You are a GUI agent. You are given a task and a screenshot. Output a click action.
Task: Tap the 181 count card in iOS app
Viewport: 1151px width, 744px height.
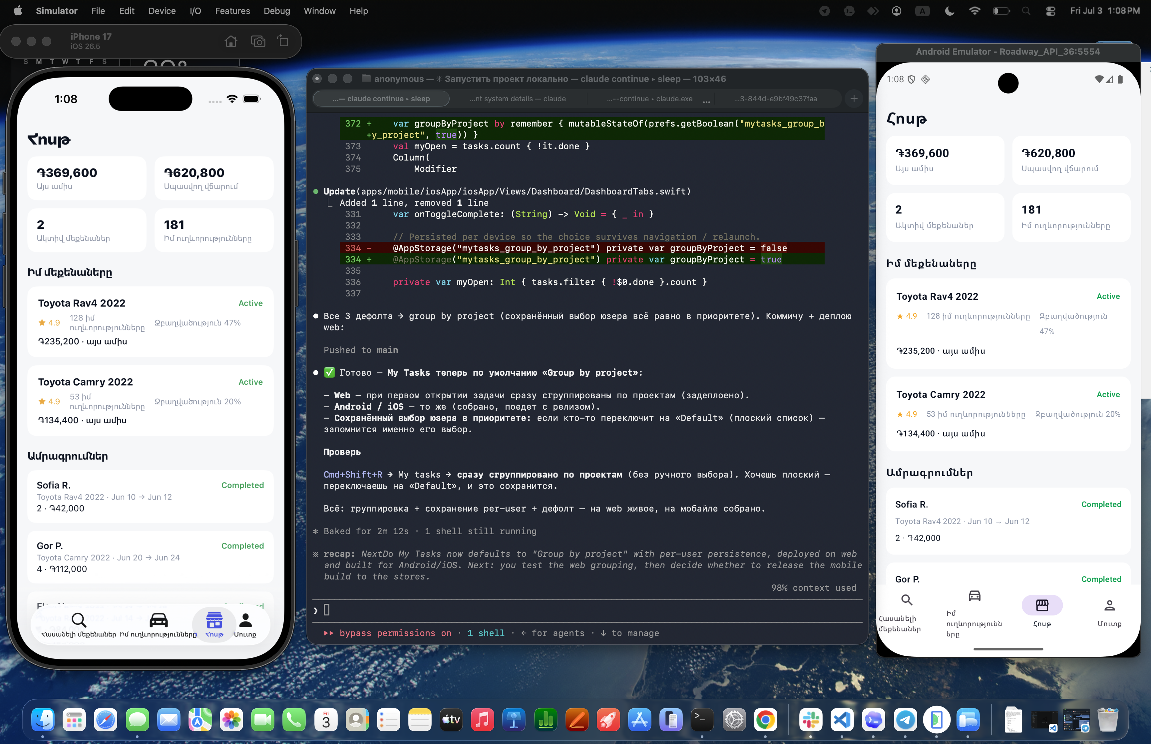pos(214,230)
